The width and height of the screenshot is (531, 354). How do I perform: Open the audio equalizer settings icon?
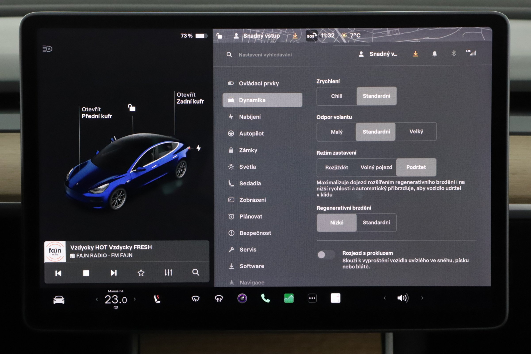coord(168,273)
